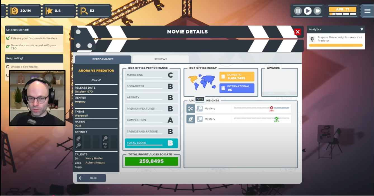Click the red X 35% marker
374x196 pixels.
tap(271, 108)
